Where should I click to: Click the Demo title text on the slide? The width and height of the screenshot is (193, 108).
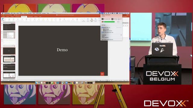62,50
